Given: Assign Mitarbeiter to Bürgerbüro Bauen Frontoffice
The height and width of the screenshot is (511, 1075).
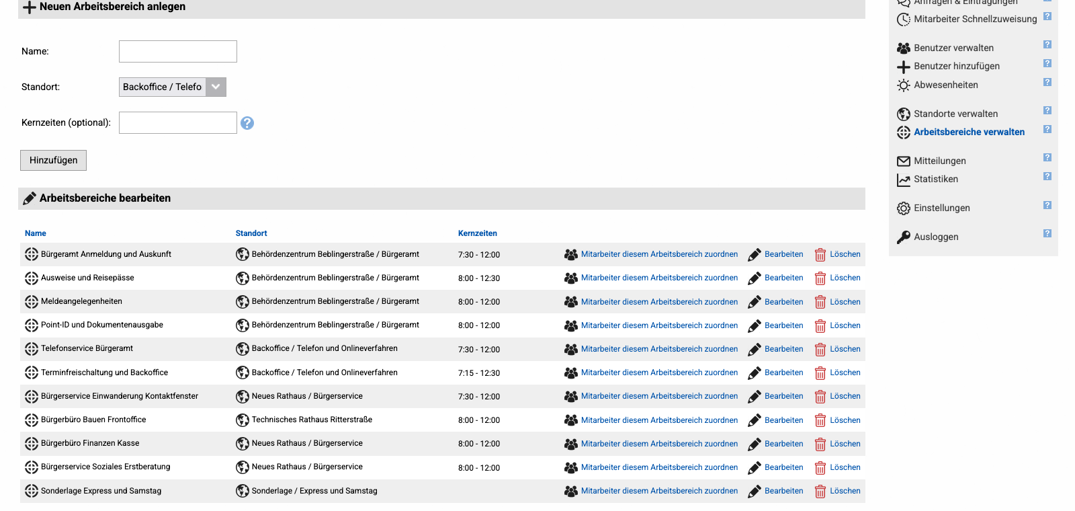Looking at the screenshot, I should [x=659, y=420].
